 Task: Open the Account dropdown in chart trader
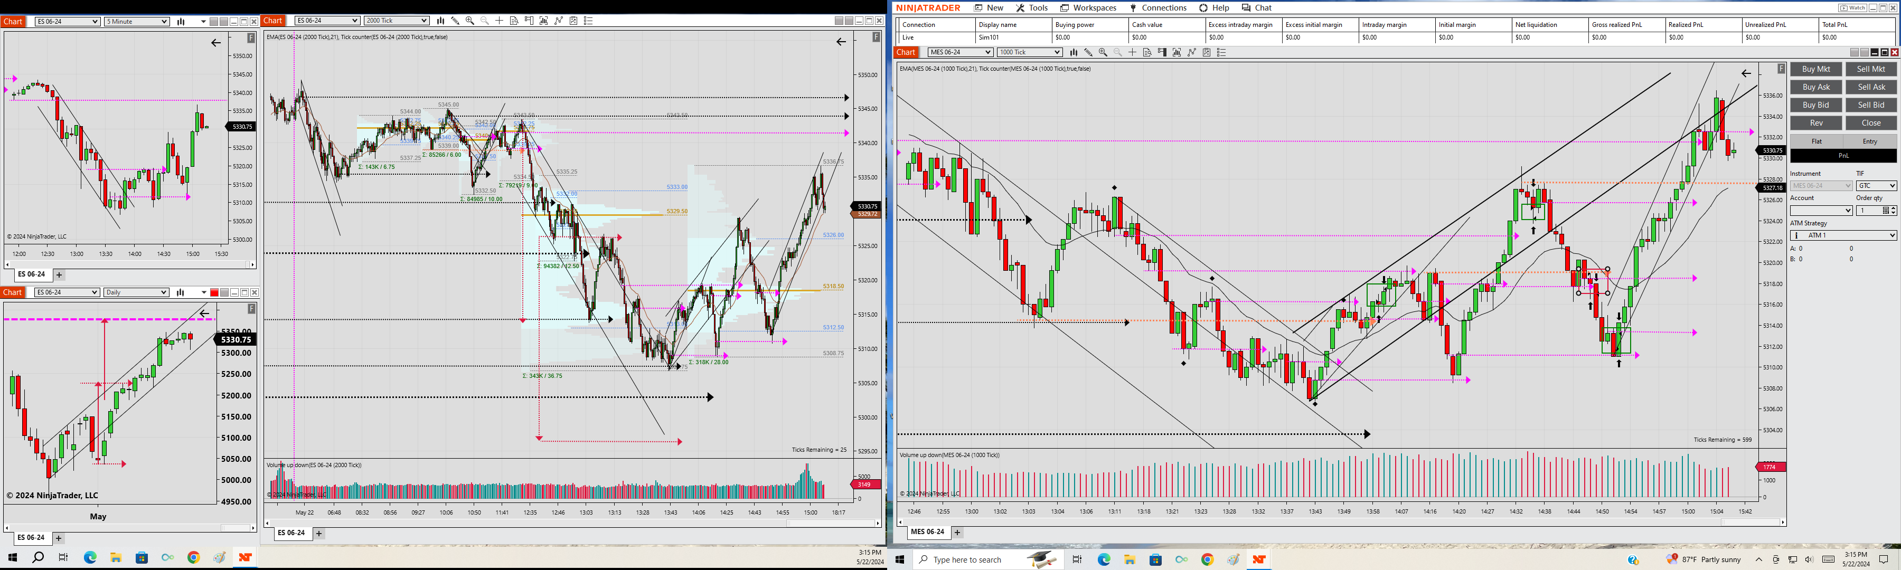click(x=1821, y=211)
